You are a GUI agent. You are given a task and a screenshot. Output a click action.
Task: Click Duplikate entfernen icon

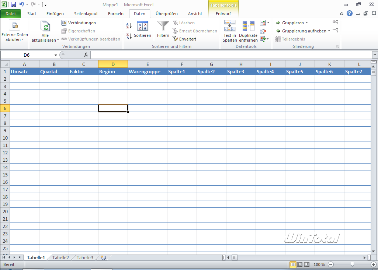[x=248, y=26]
